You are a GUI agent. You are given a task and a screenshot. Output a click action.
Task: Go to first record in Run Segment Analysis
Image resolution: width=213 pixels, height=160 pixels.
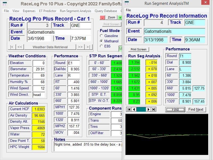click(x=129, y=109)
